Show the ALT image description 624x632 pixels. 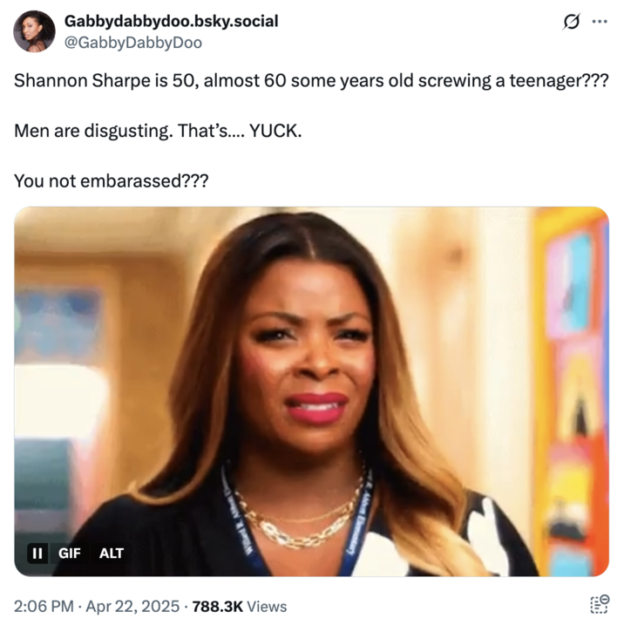pos(112,553)
